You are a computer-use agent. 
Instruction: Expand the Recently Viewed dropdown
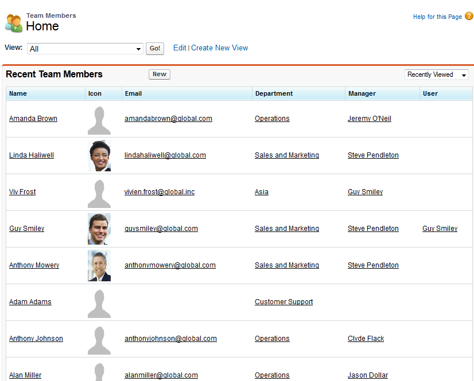coord(437,74)
